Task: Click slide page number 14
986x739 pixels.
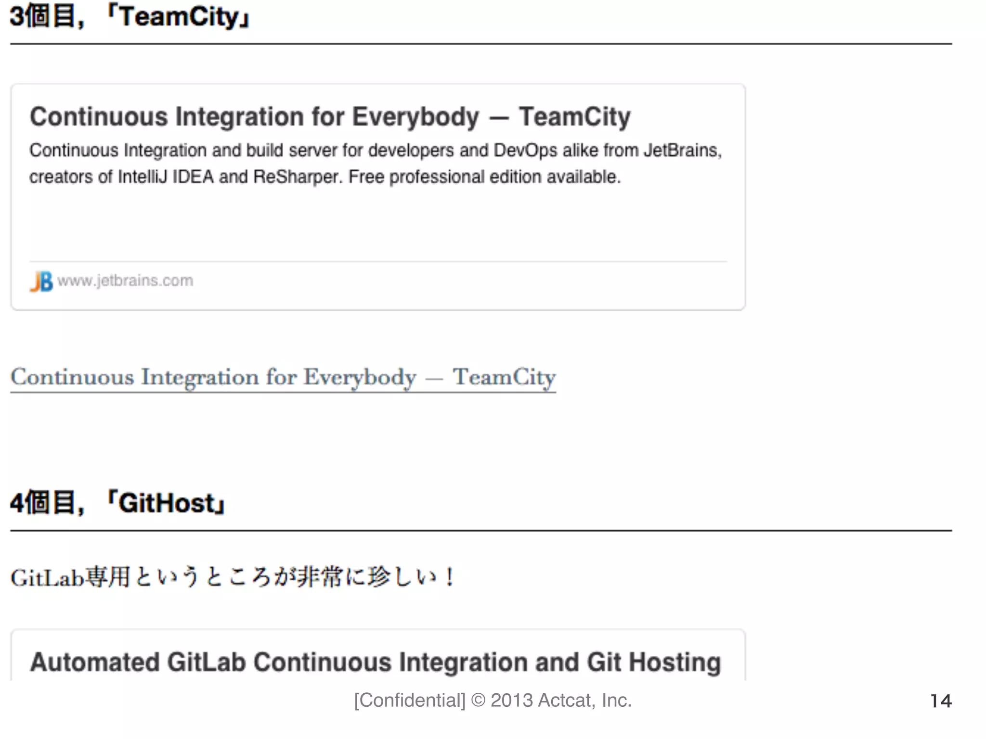Action: point(940,701)
